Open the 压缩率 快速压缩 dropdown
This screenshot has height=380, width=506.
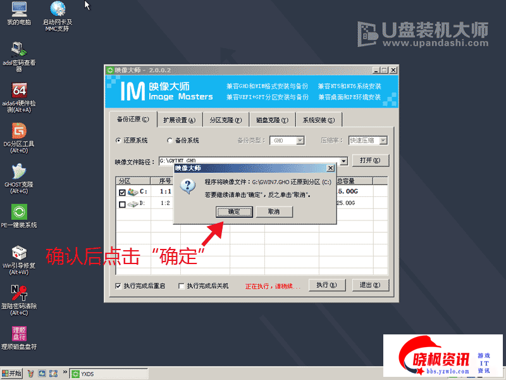coord(383,141)
